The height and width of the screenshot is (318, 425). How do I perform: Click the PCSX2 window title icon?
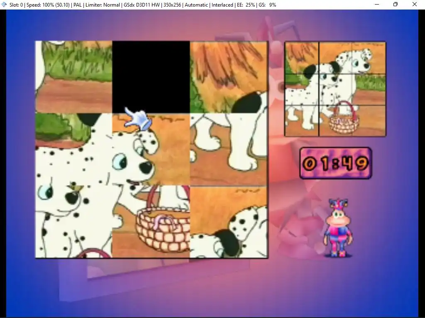coord(4,4)
